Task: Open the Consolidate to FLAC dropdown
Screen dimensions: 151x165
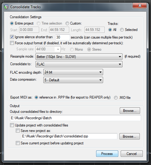Action: [x=79, y=64]
